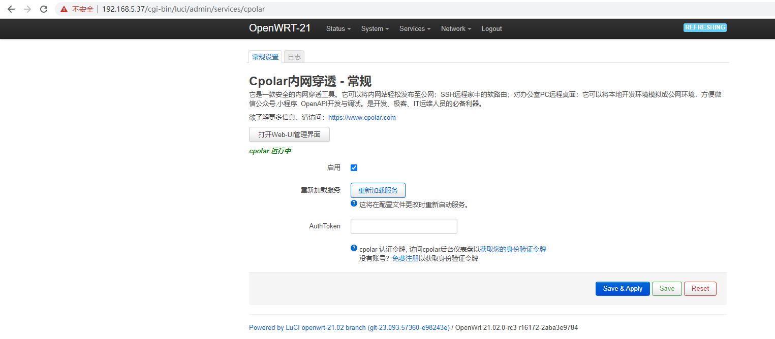Open the https://www.cpolar.com link
This screenshot has width=775, height=339.
coord(362,118)
